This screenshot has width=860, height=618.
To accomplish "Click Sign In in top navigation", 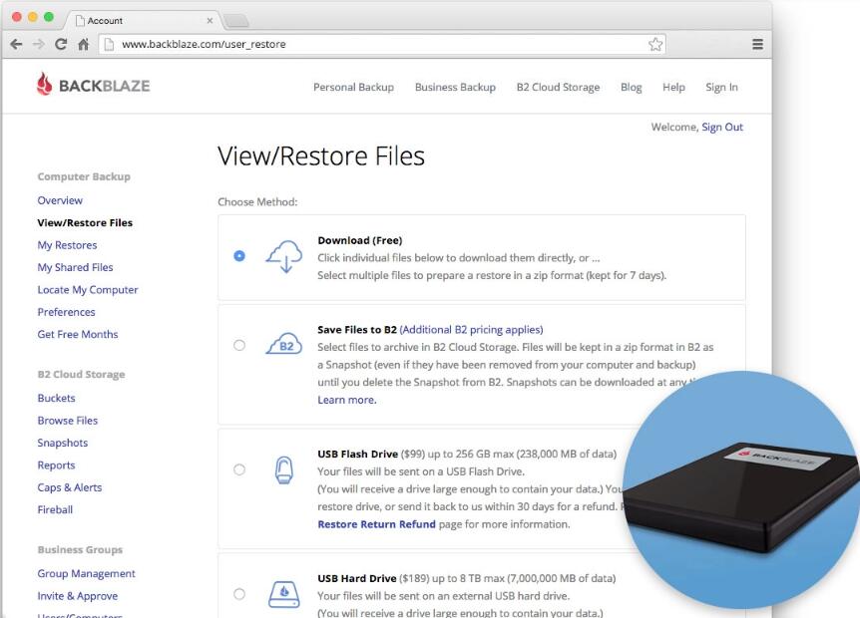I will click(x=721, y=87).
